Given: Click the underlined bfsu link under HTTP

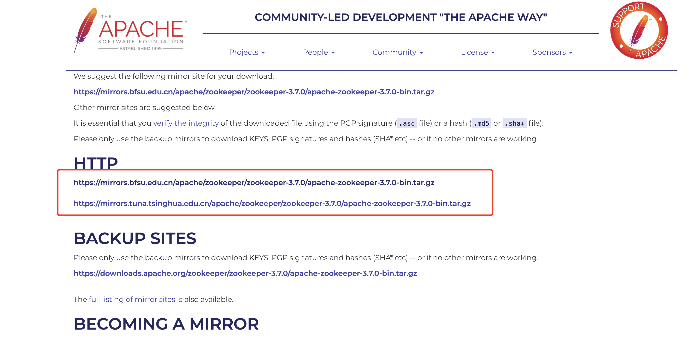Looking at the screenshot, I should pyautogui.click(x=254, y=182).
